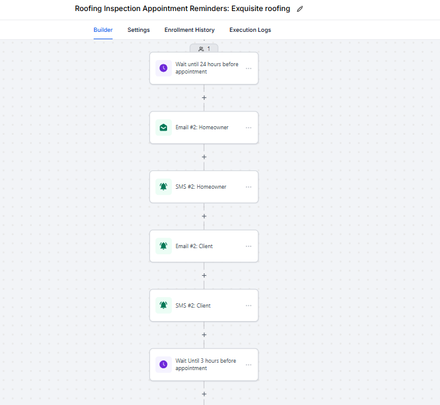Click the purple clock icon for 3 hours wait
The image size is (440, 405).
(x=163, y=365)
